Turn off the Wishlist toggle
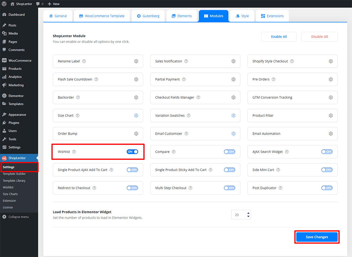Screen dimensions: 352x257 132,152
